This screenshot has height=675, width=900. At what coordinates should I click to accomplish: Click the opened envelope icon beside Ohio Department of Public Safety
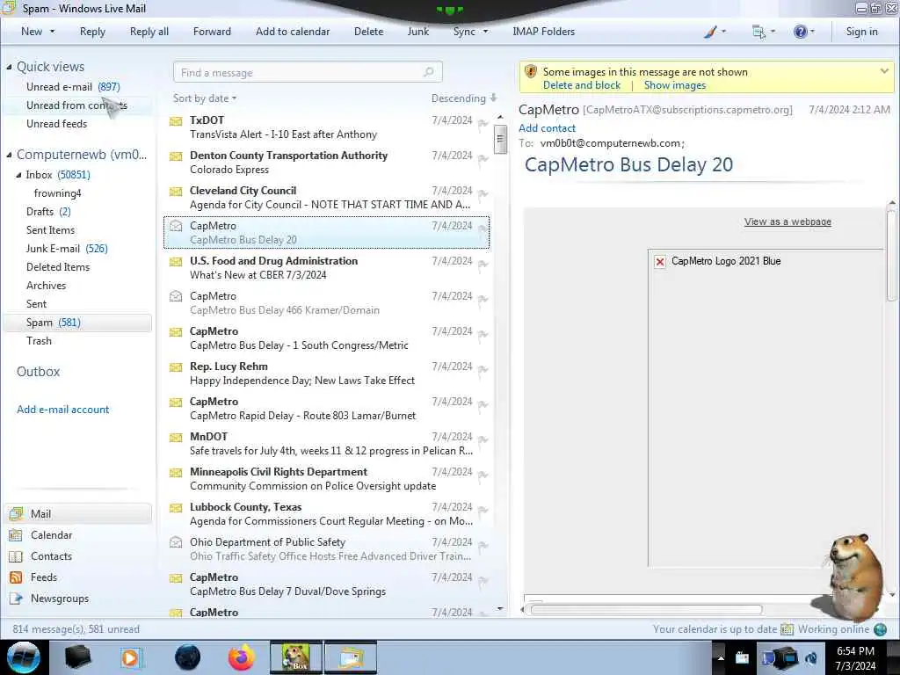pos(176,541)
